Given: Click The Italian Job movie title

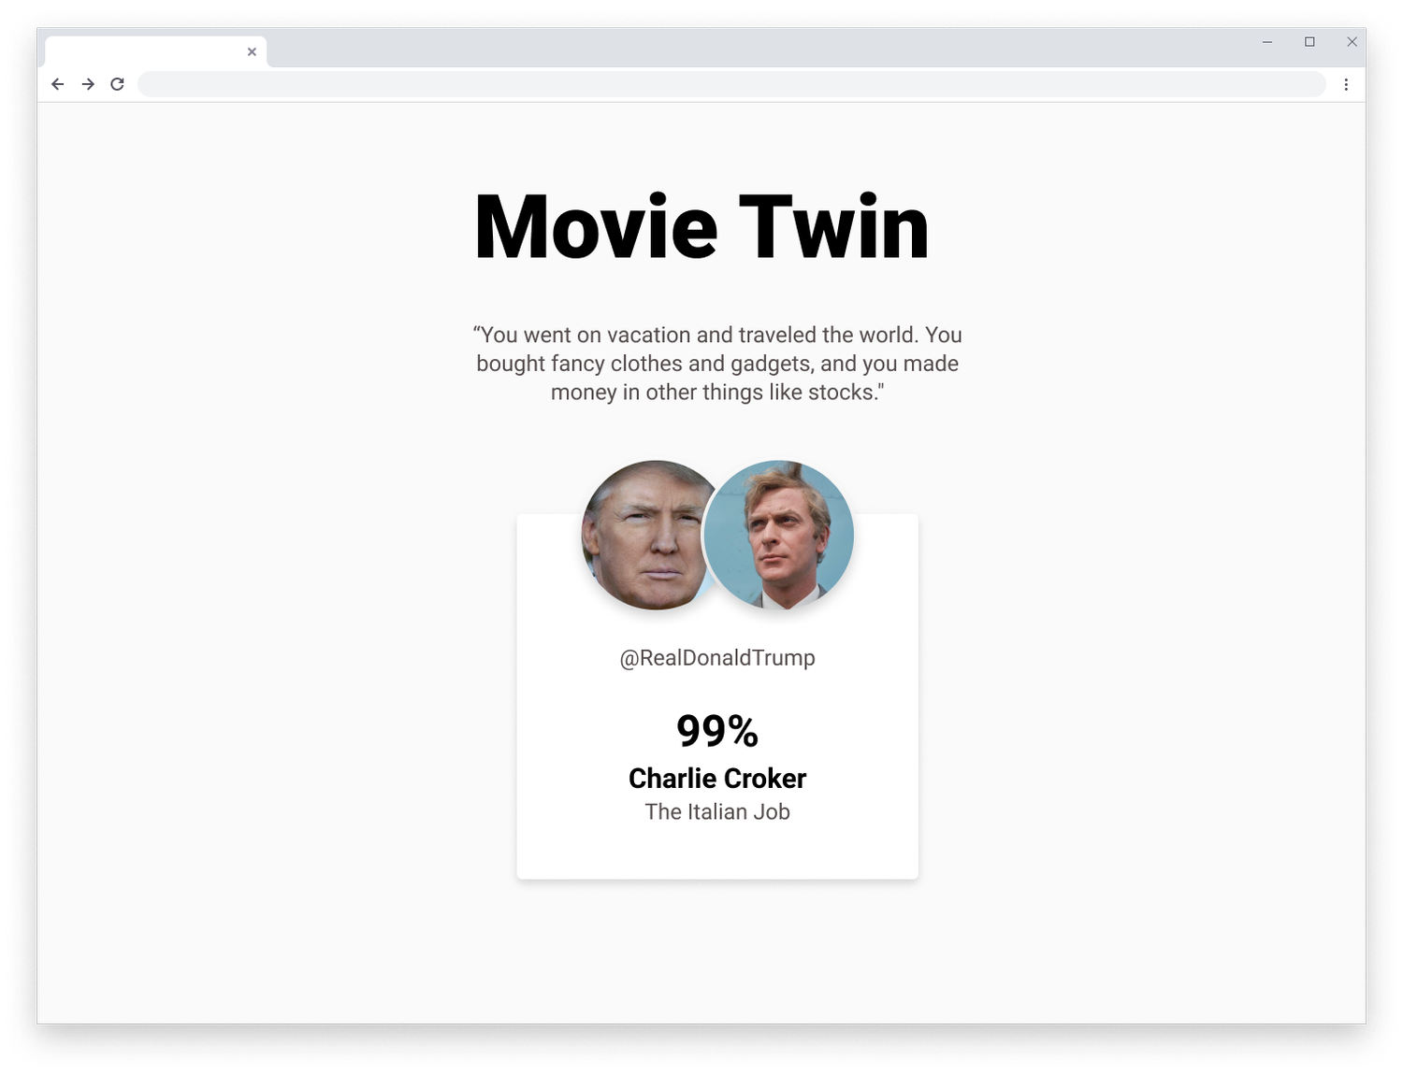Looking at the screenshot, I should (717, 812).
